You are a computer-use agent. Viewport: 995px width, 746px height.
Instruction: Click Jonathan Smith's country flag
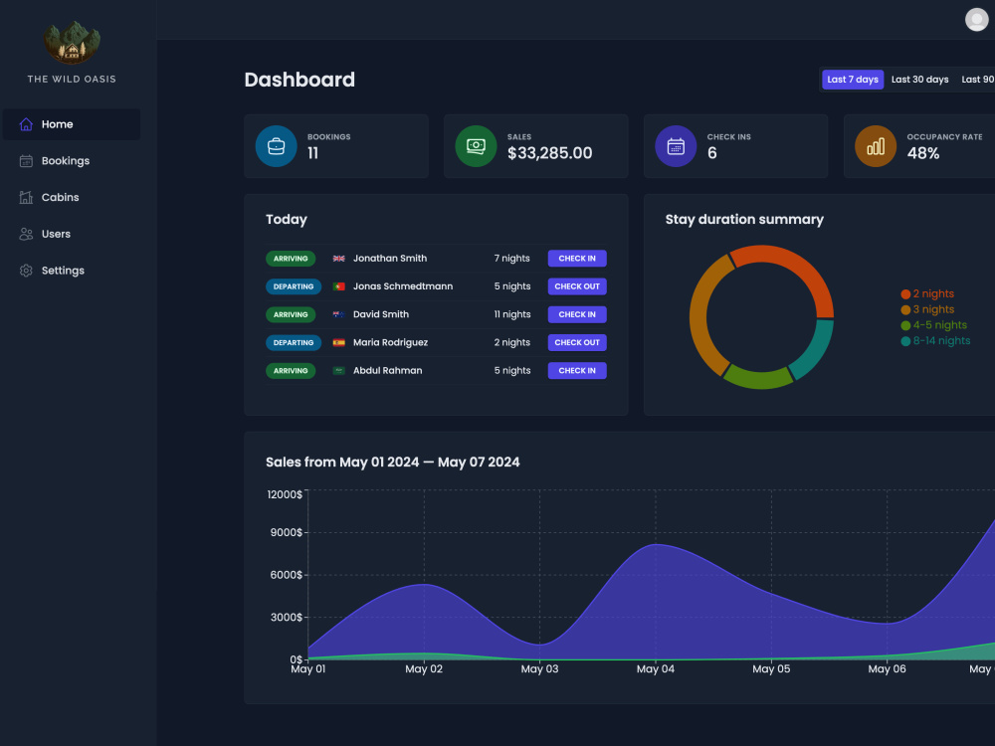click(x=339, y=259)
